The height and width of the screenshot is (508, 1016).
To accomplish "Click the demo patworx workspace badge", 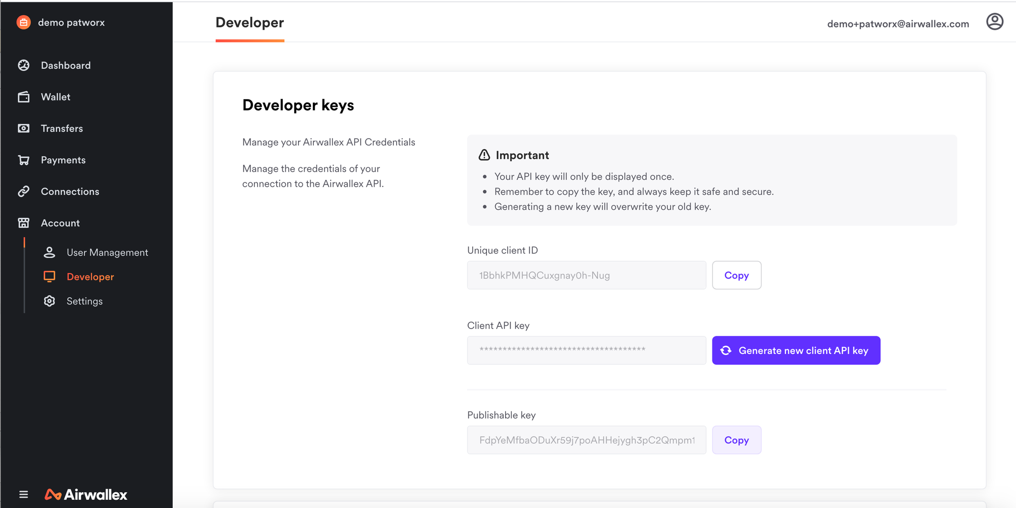I will point(60,22).
